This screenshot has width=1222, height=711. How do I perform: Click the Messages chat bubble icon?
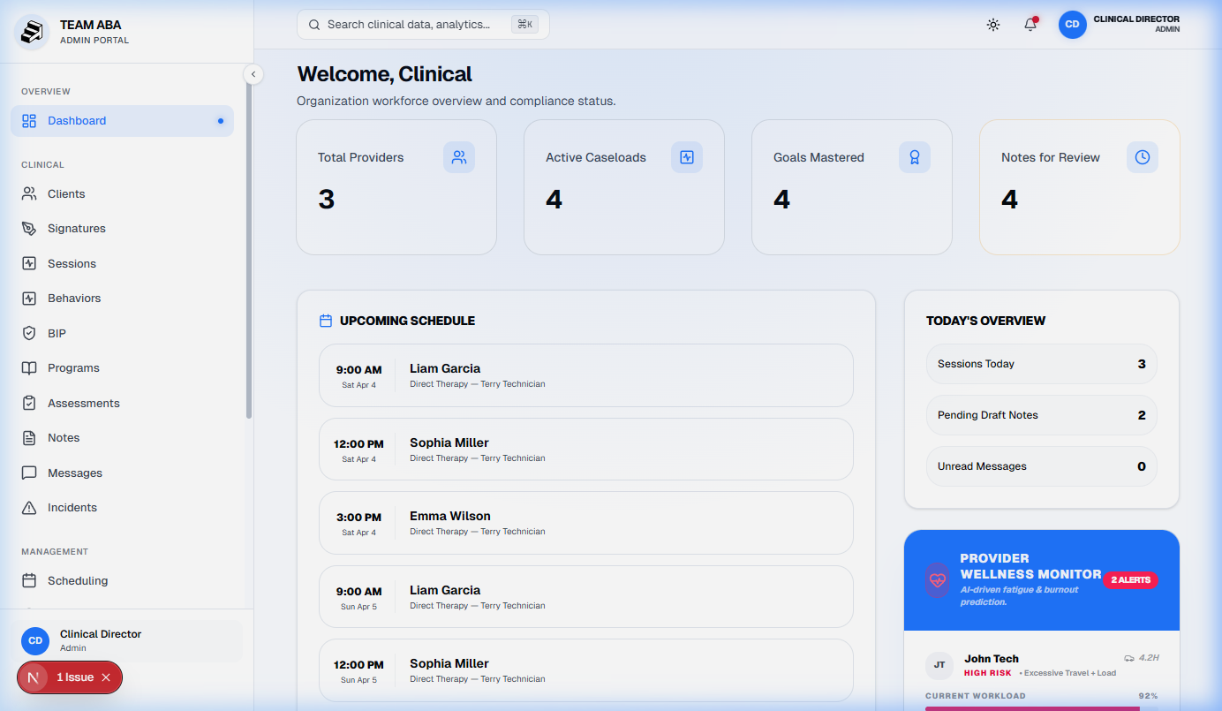click(x=29, y=473)
